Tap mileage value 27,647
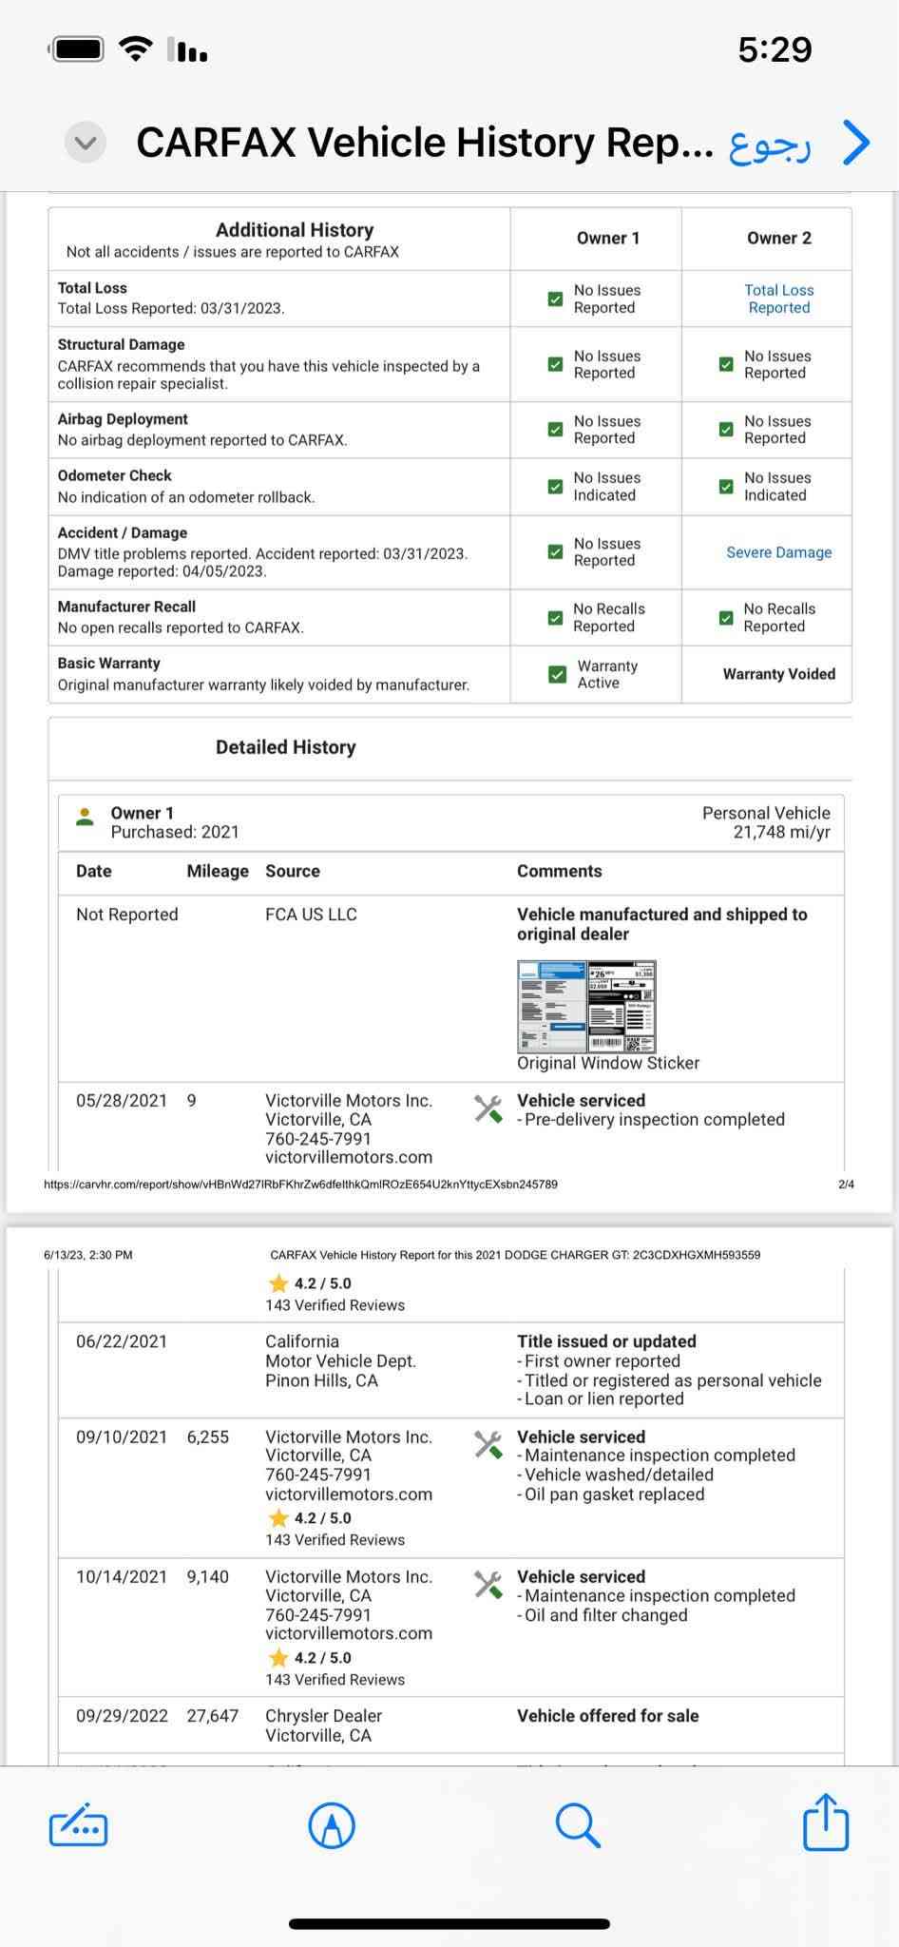The image size is (899, 1947). click(x=213, y=1716)
